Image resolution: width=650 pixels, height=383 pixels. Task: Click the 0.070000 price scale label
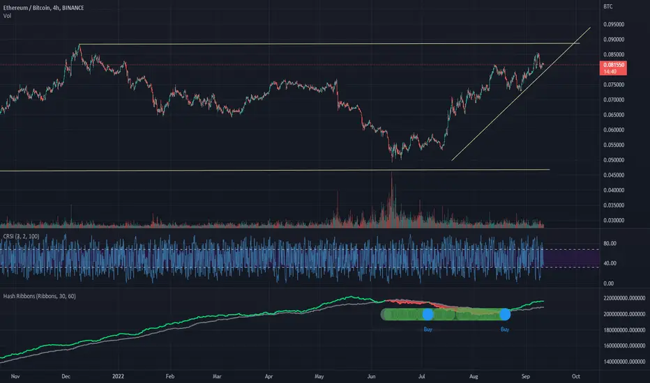click(614, 100)
